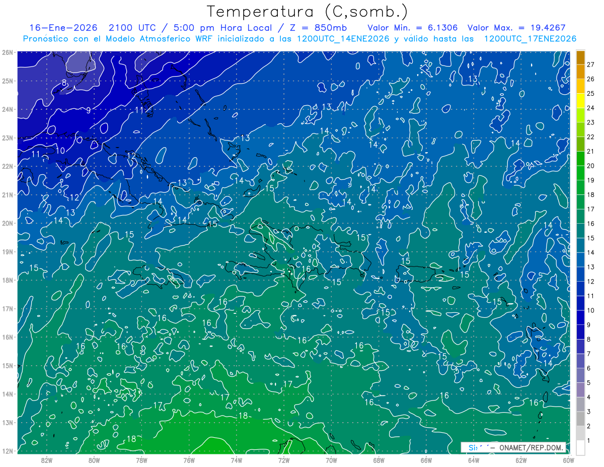Select valid-until time "1200UTC_17ENE2026"

coord(530,39)
